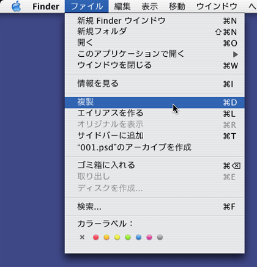
Task: Apply the gray color label
Action: [x=160, y=237]
